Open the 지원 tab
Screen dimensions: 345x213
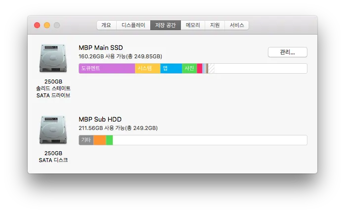click(215, 25)
